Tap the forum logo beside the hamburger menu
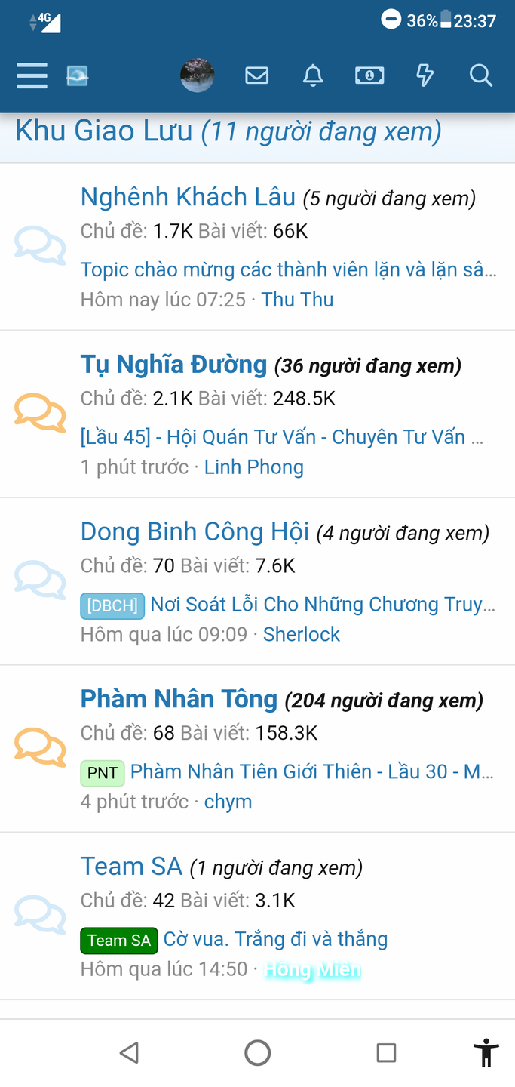This screenshot has height=1087, width=515. [78, 75]
